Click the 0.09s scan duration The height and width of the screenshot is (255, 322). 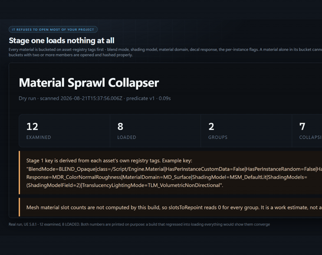(x=165, y=98)
